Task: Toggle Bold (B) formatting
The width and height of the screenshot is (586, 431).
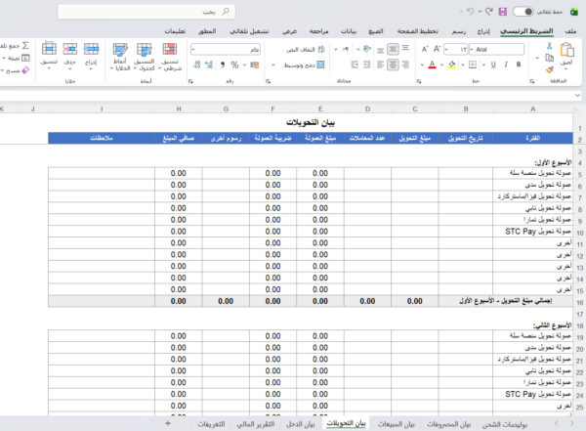Action: coord(519,65)
